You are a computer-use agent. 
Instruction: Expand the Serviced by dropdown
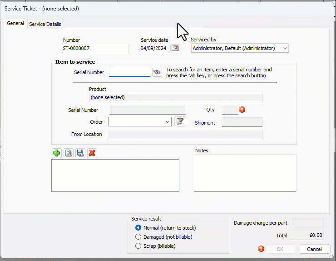pos(284,48)
